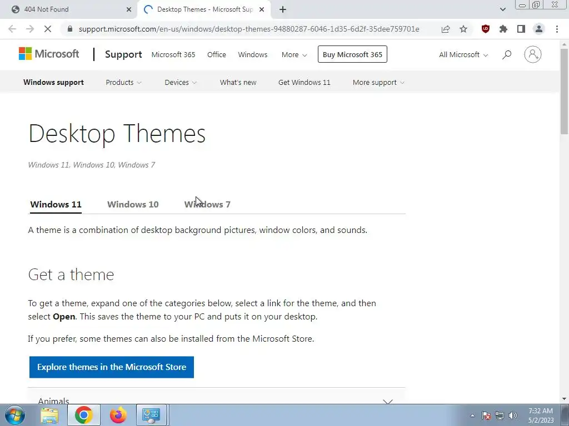Screen dimensions: 569x426
Task: Click Chrome icon in taskbar
Action: 83,415
